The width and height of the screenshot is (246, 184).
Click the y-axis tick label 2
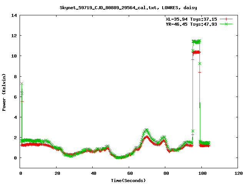coord(15,138)
